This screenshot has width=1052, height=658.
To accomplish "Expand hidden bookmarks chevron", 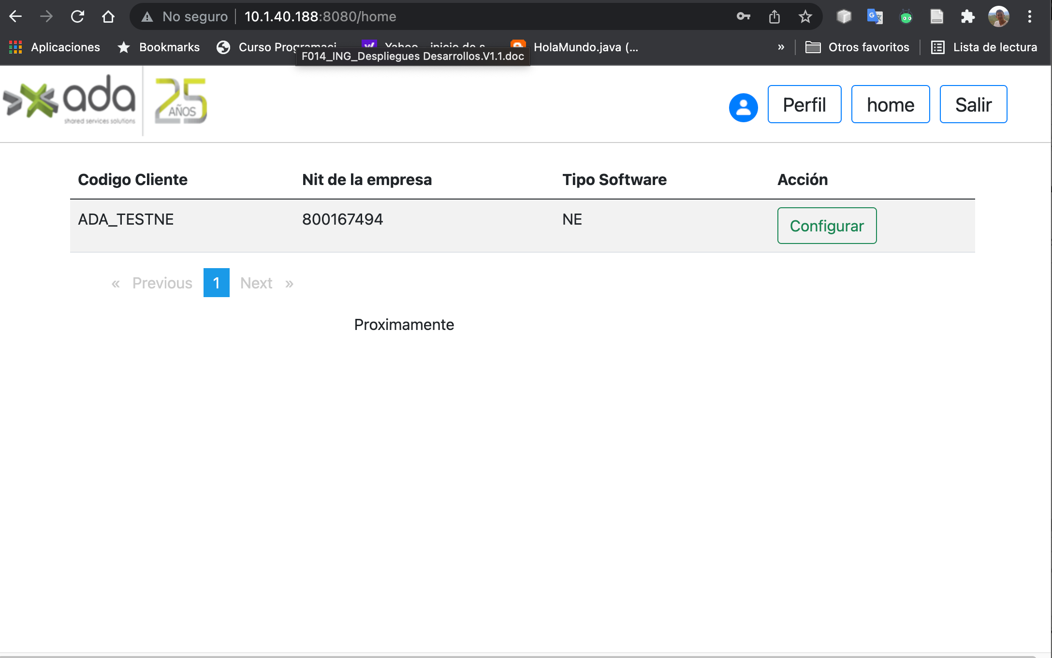I will pyautogui.click(x=781, y=47).
